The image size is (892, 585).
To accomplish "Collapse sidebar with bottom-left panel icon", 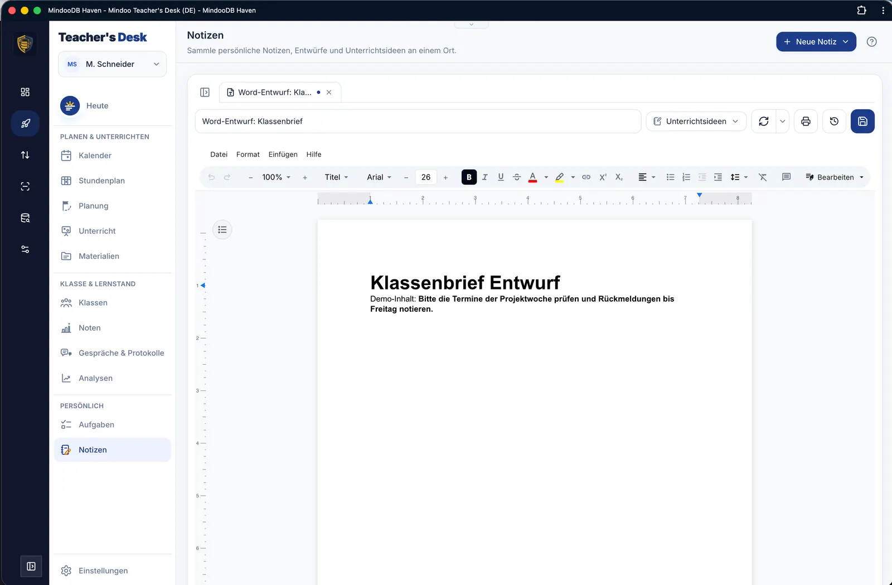I will pyautogui.click(x=31, y=567).
